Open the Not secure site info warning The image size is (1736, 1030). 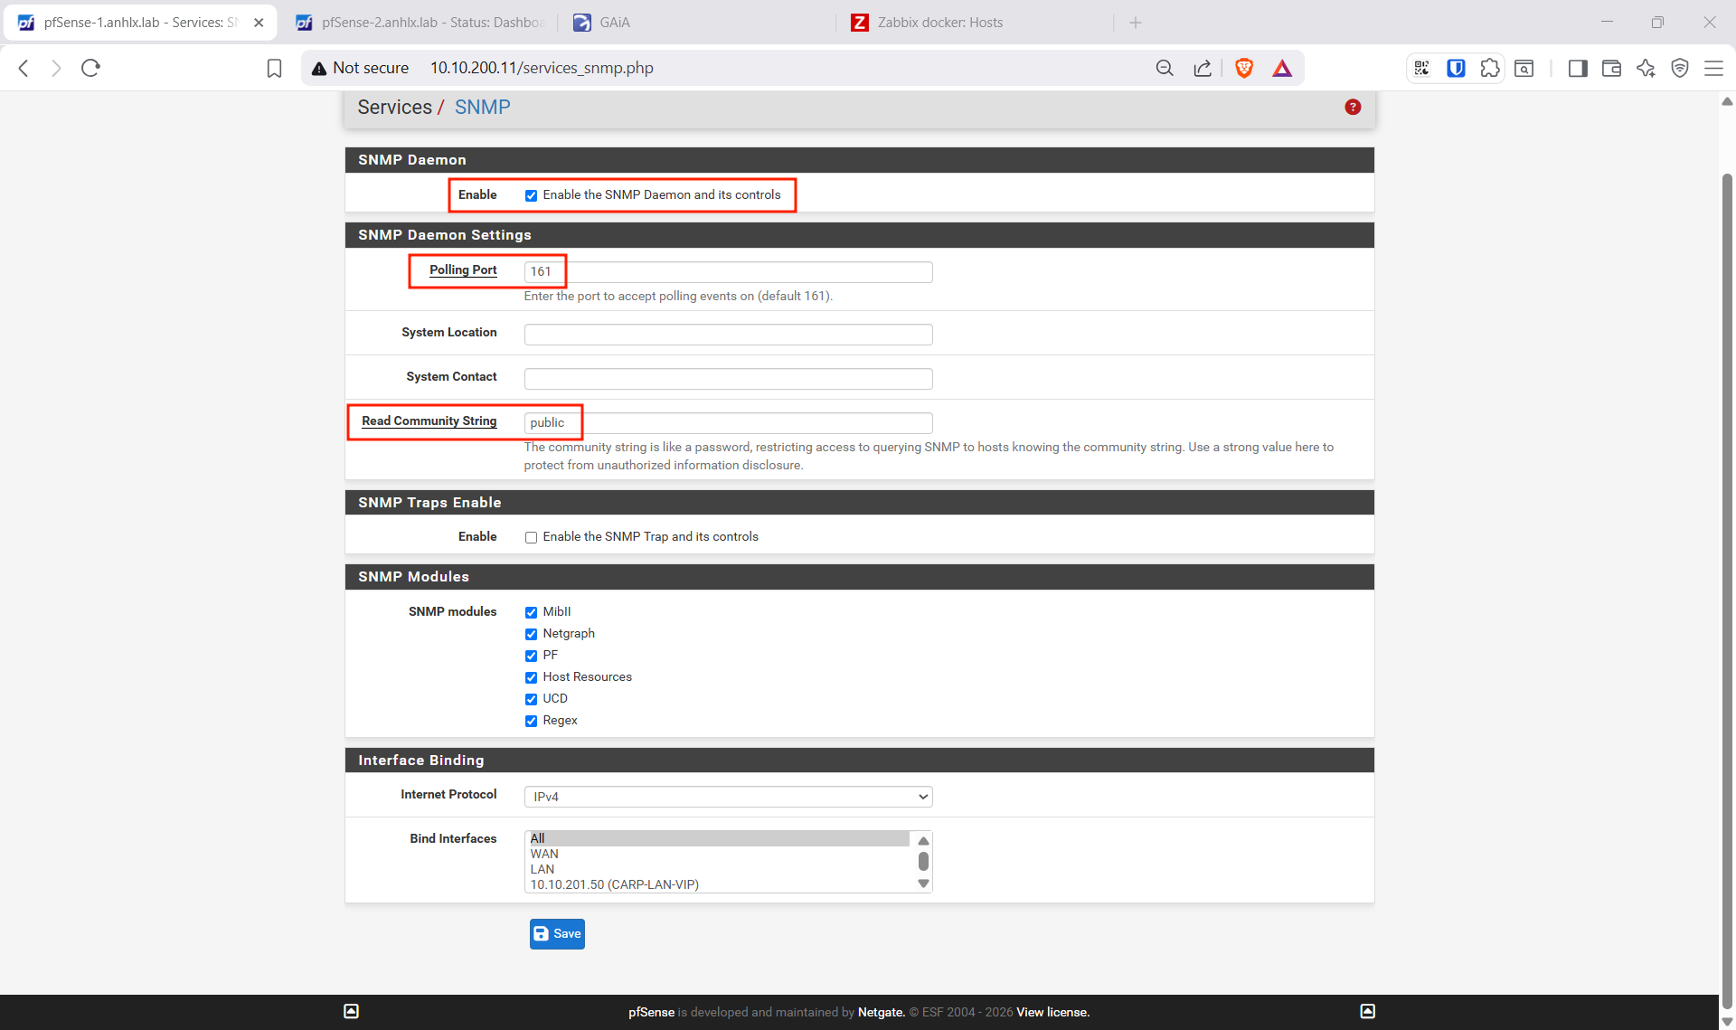pos(360,68)
